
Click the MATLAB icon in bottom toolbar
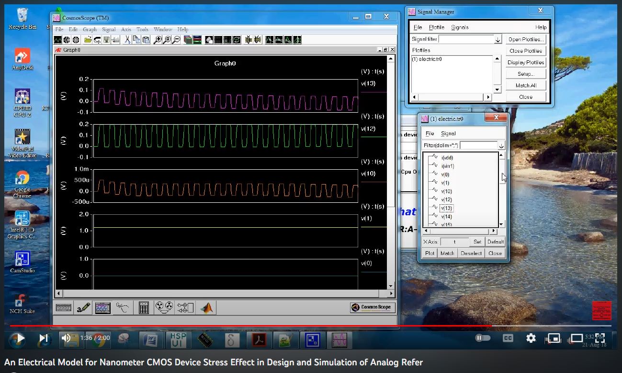point(206,308)
